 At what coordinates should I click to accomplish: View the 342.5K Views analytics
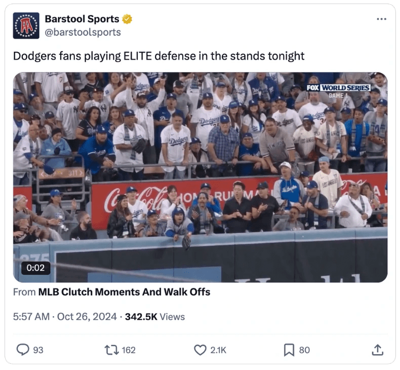tap(155, 317)
